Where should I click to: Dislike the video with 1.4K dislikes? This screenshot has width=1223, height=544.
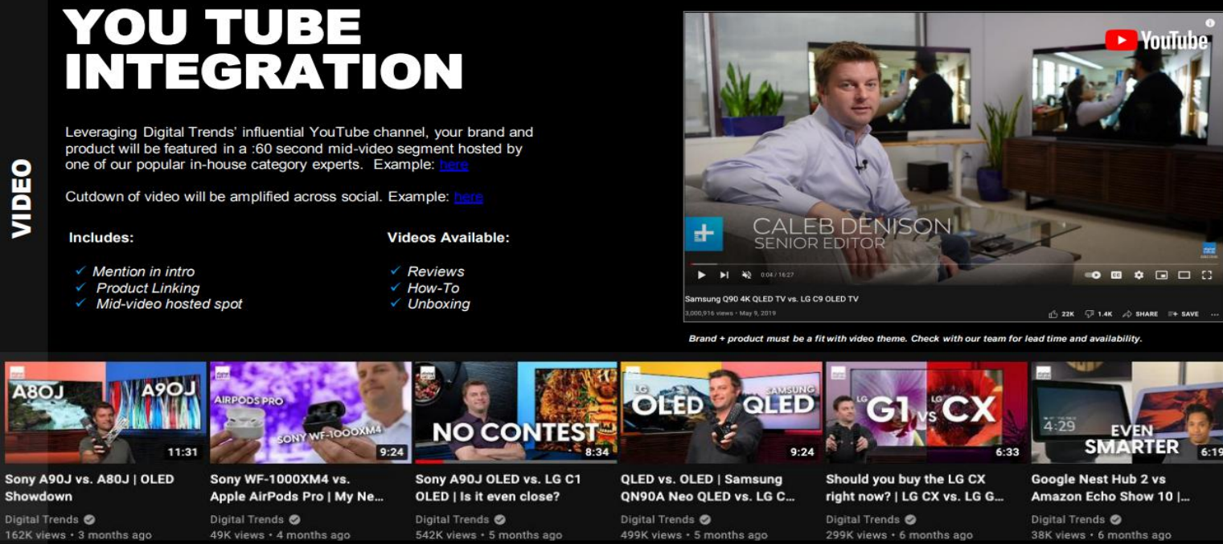click(1098, 314)
